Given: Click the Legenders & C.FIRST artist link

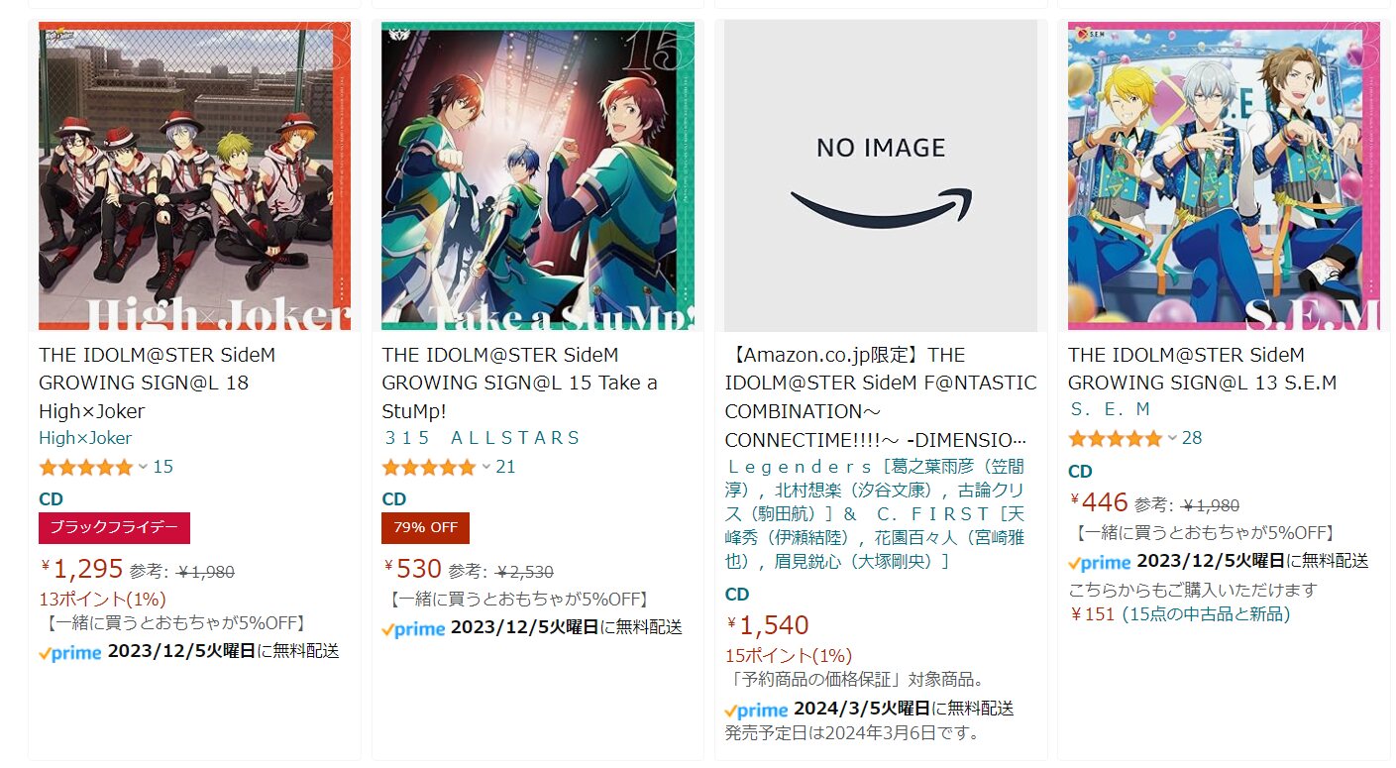Looking at the screenshot, I should point(876,513).
